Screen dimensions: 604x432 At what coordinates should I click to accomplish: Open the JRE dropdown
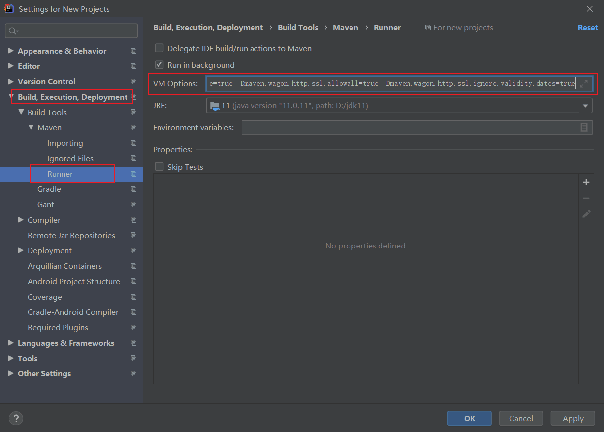(585, 105)
